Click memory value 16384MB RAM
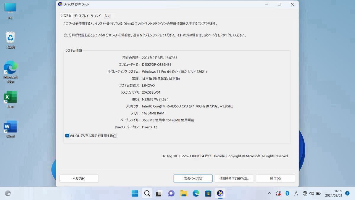The width and height of the screenshot is (355, 200). [153, 113]
